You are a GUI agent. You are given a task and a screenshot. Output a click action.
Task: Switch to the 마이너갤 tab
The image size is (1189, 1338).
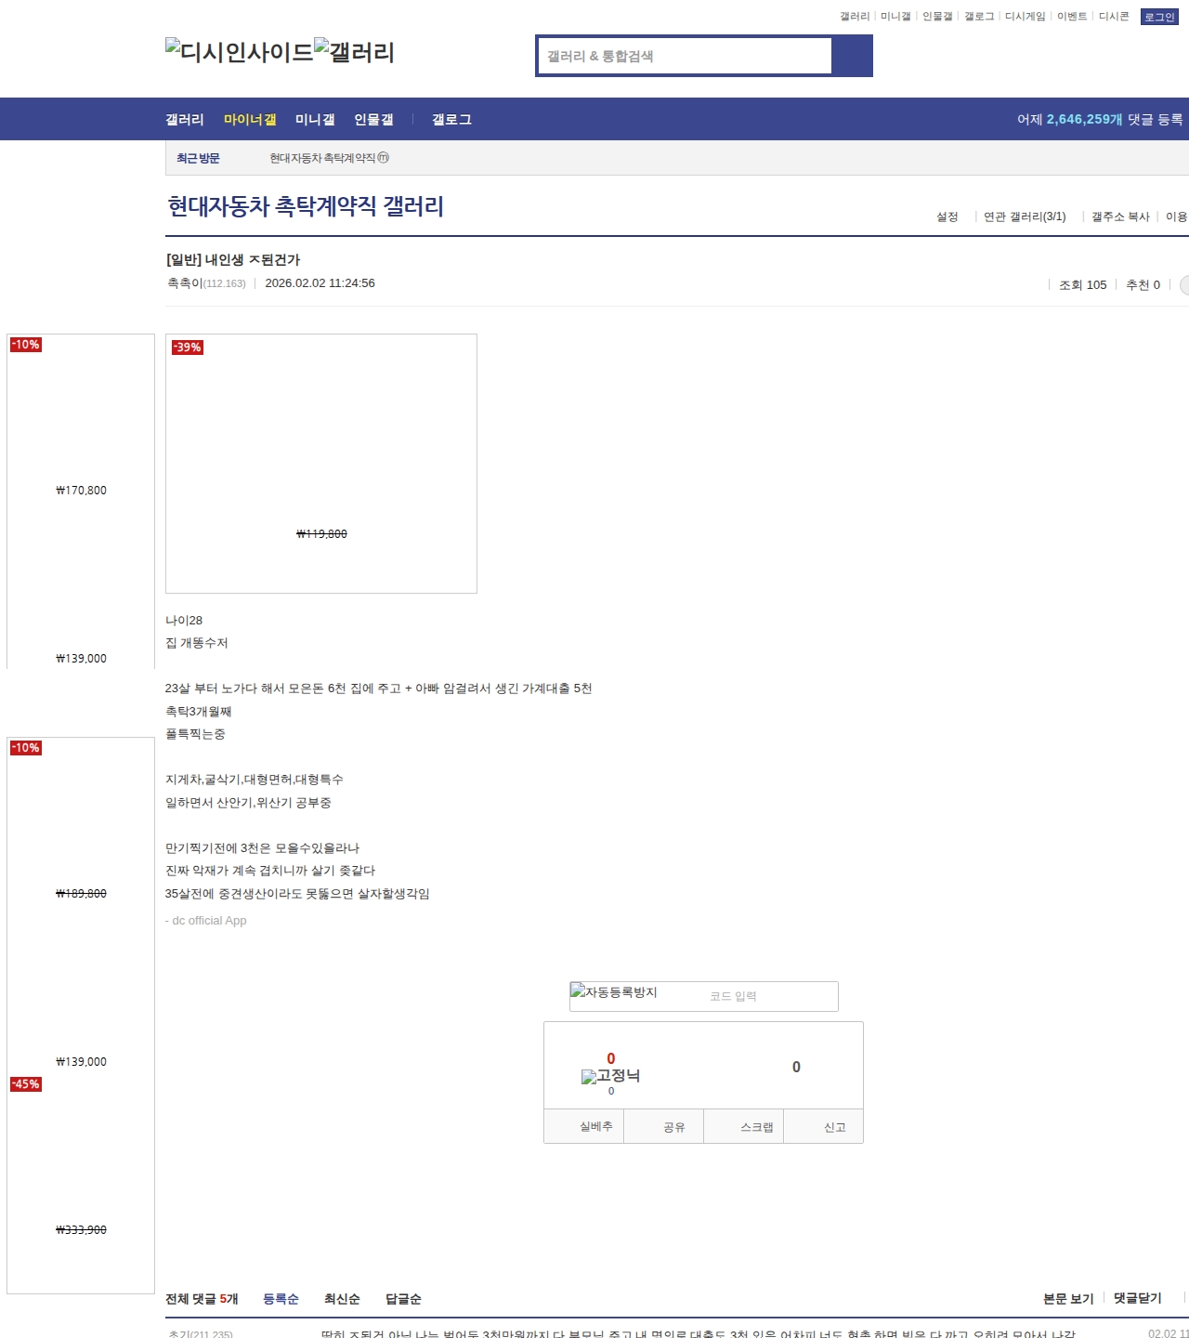[x=250, y=120]
